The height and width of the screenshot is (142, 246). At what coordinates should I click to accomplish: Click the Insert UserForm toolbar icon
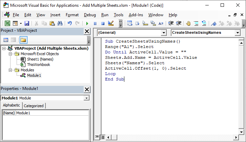[15, 23]
